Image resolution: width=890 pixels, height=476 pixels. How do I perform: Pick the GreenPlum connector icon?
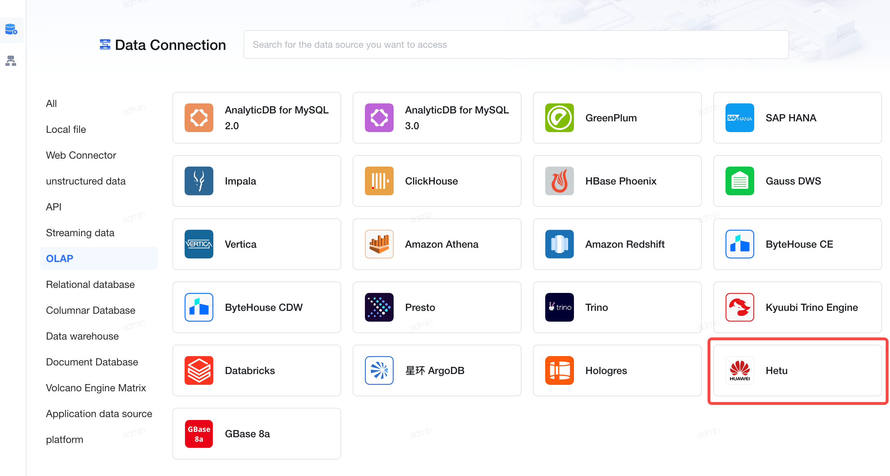[x=559, y=118]
